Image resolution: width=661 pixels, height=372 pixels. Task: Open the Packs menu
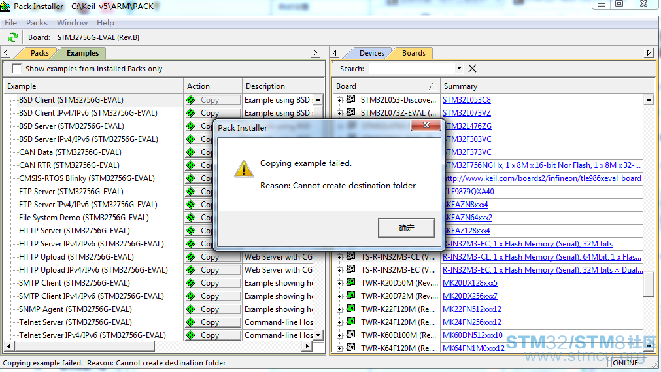[x=37, y=23]
